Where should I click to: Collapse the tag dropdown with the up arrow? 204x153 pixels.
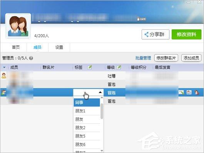click(100, 92)
